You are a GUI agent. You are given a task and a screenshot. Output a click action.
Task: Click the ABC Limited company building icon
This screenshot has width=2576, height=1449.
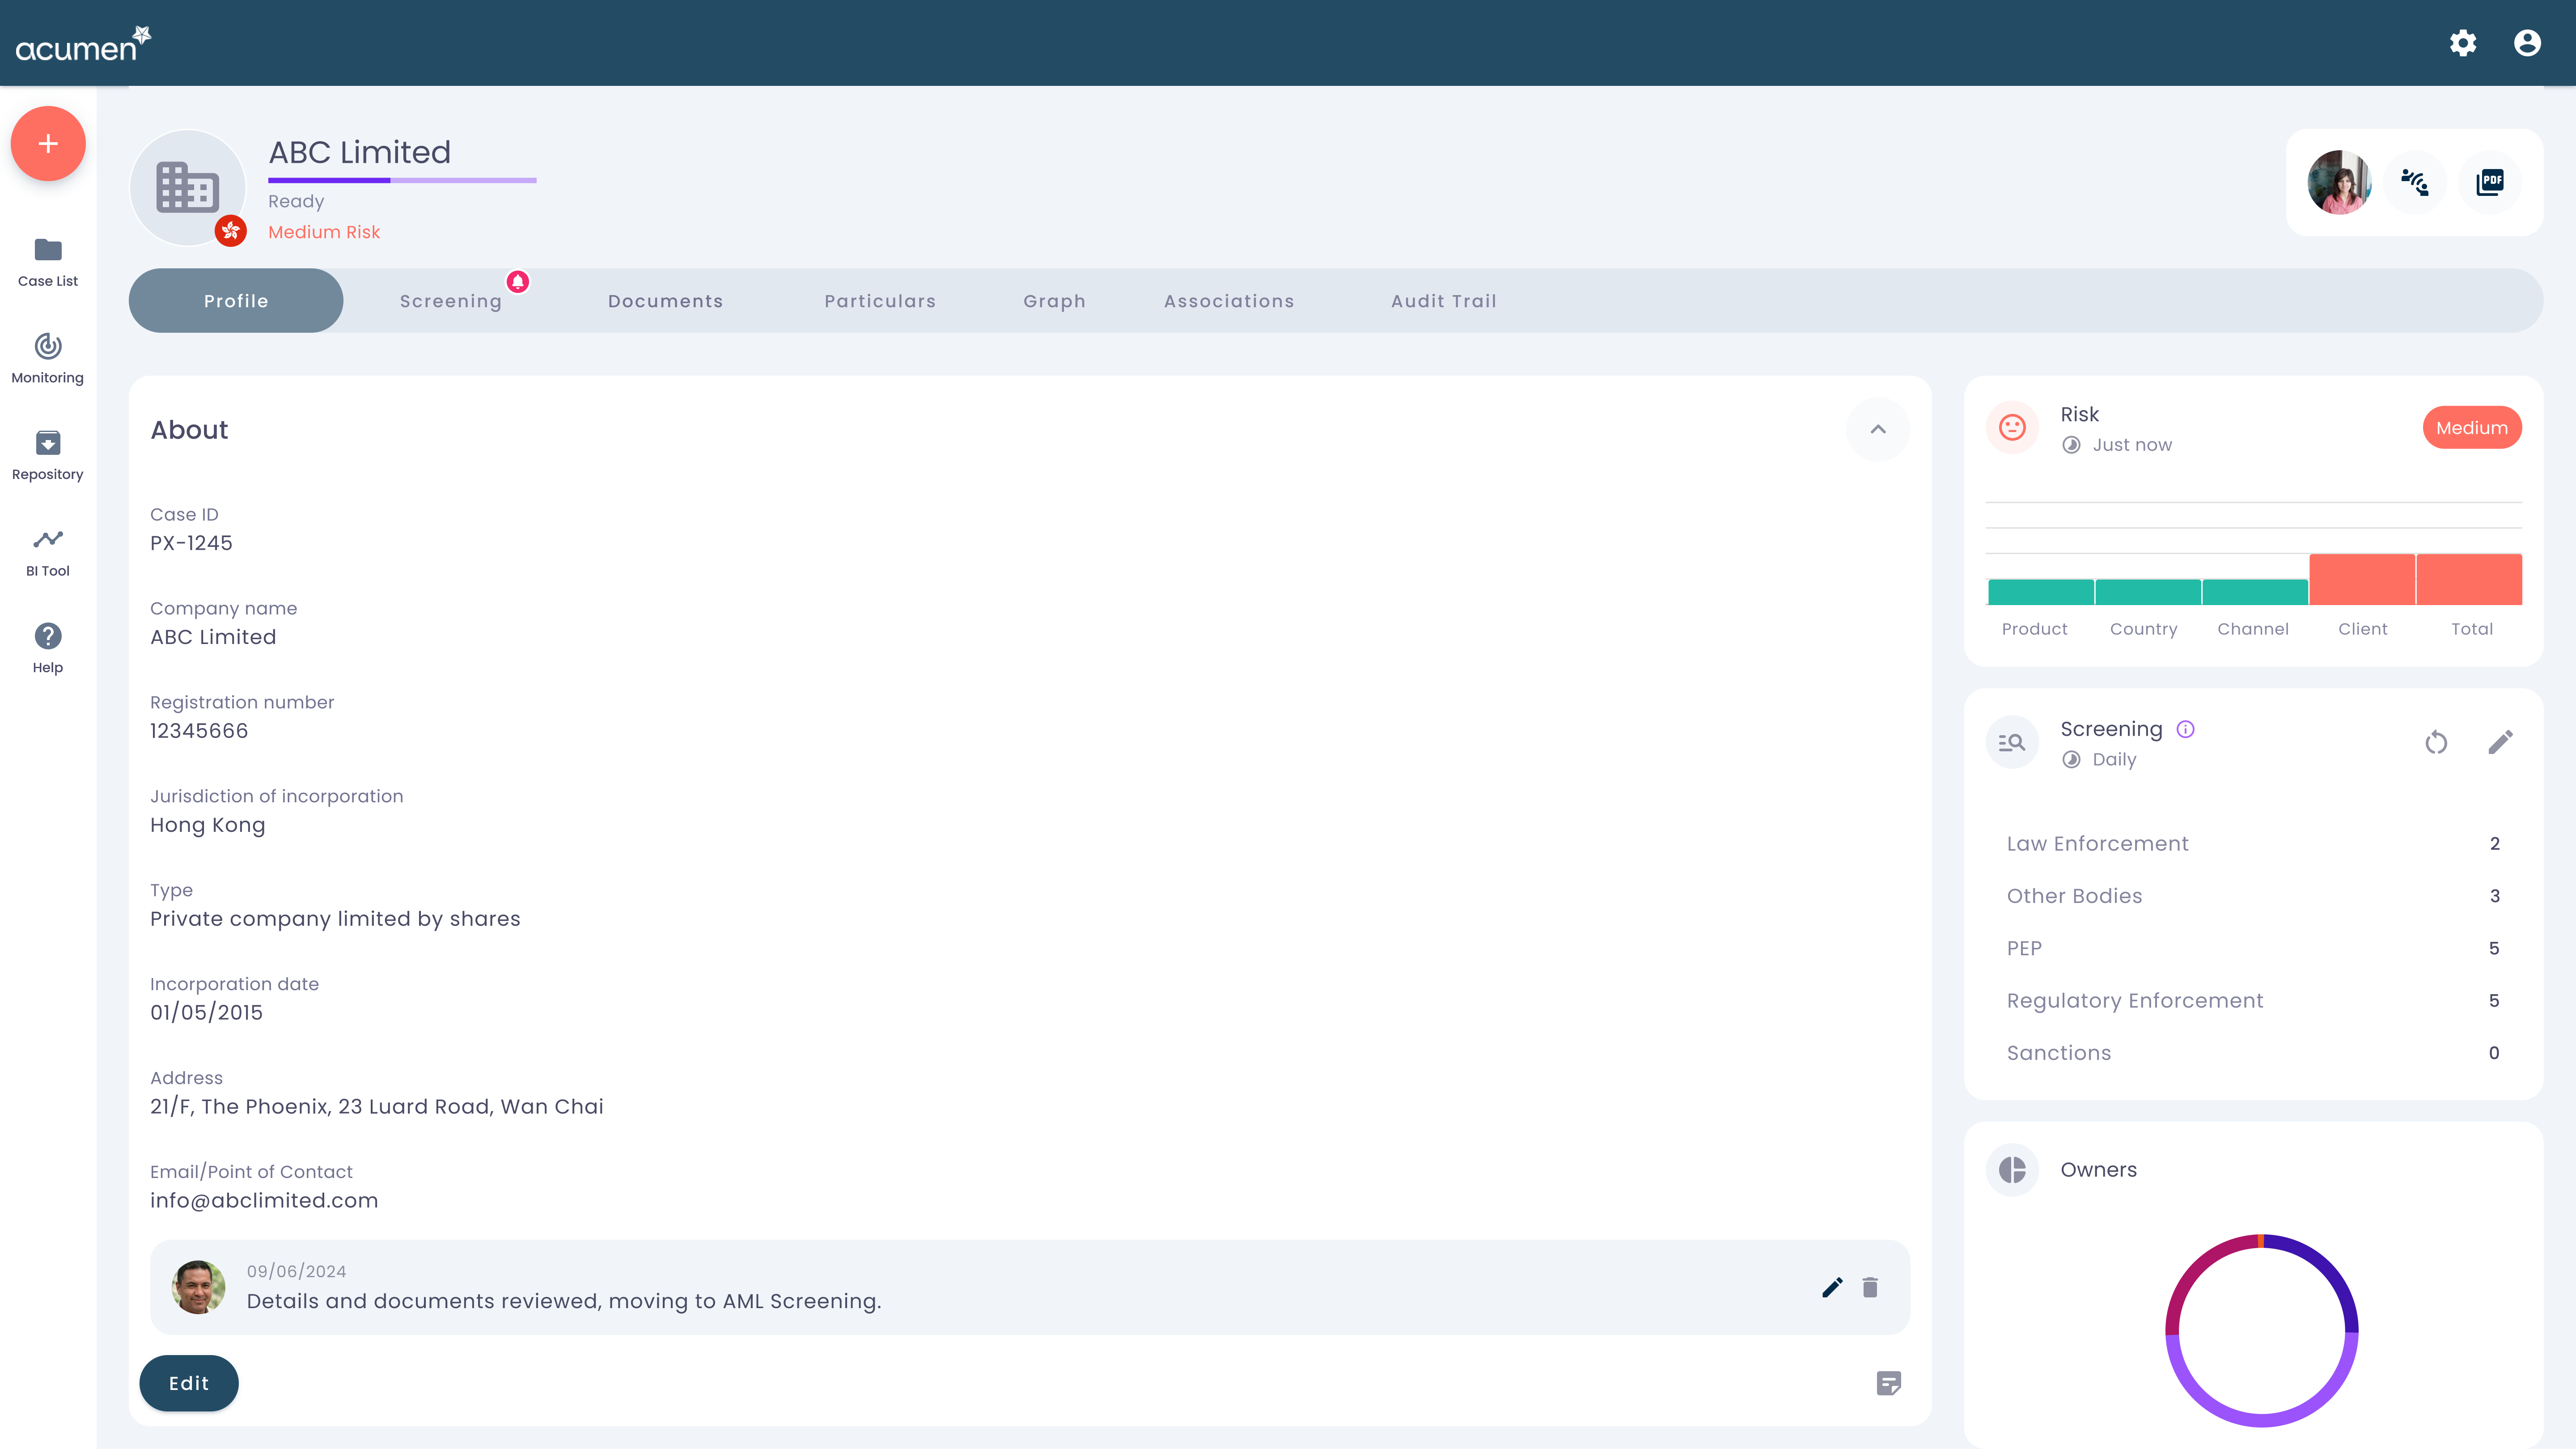pyautogui.click(x=187, y=187)
